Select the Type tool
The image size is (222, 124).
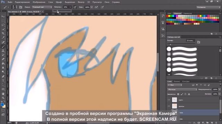coord(3,81)
